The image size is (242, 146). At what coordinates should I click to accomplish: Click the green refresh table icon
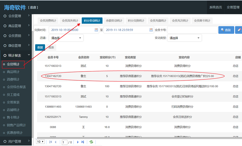coord(91,142)
